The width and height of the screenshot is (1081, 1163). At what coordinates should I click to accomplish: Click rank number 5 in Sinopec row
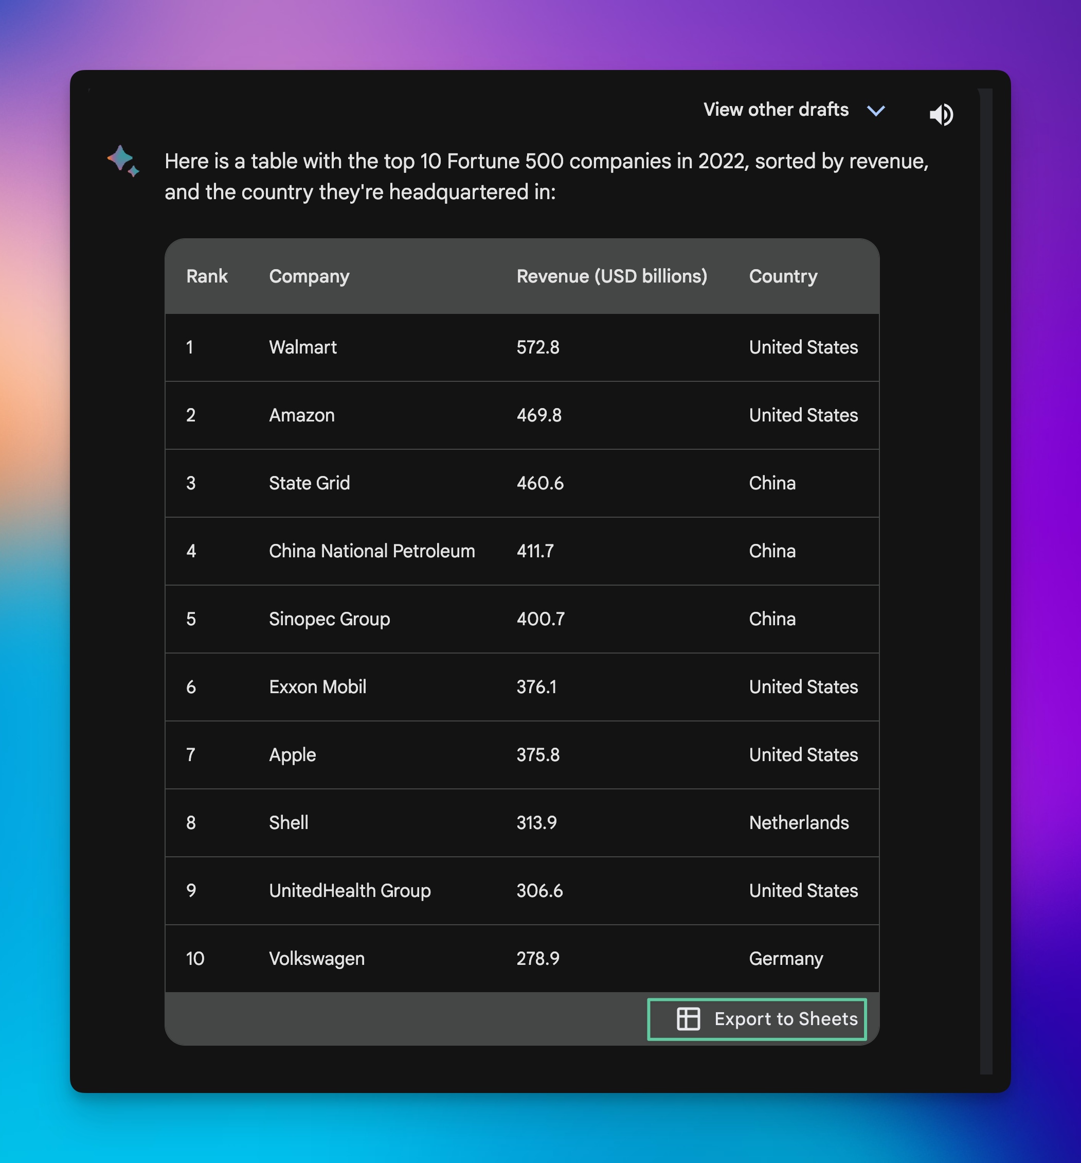tap(191, 619)
